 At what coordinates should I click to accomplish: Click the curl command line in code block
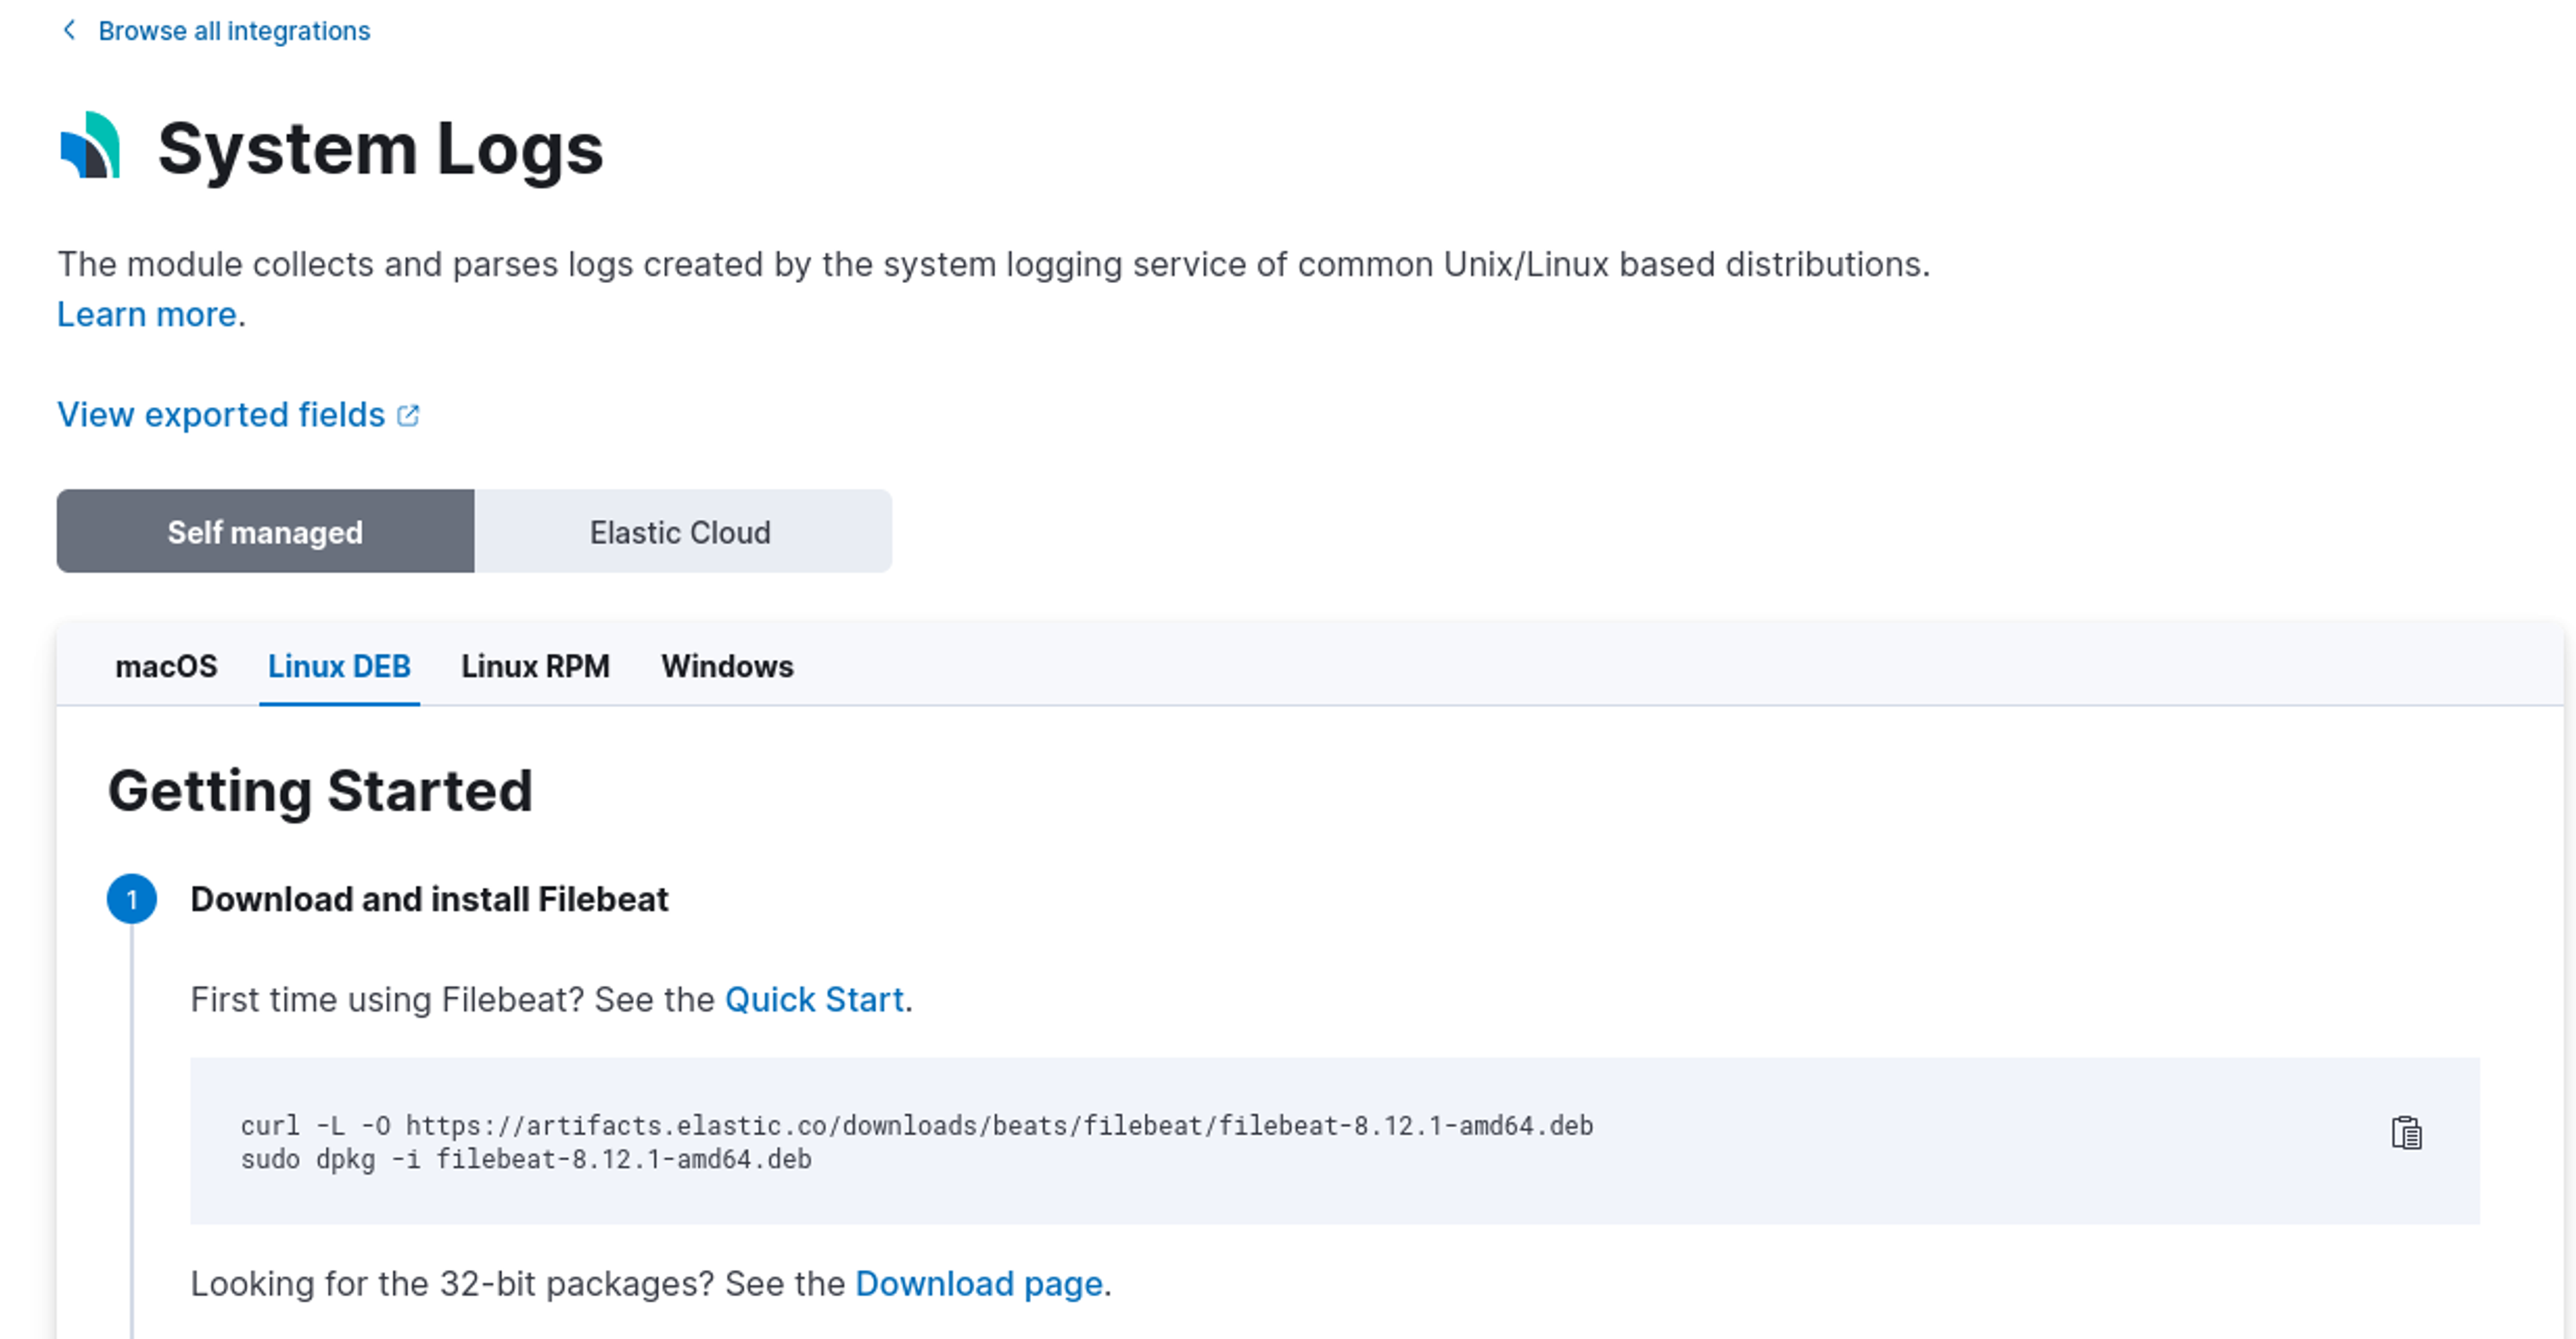click(916, 1126)
